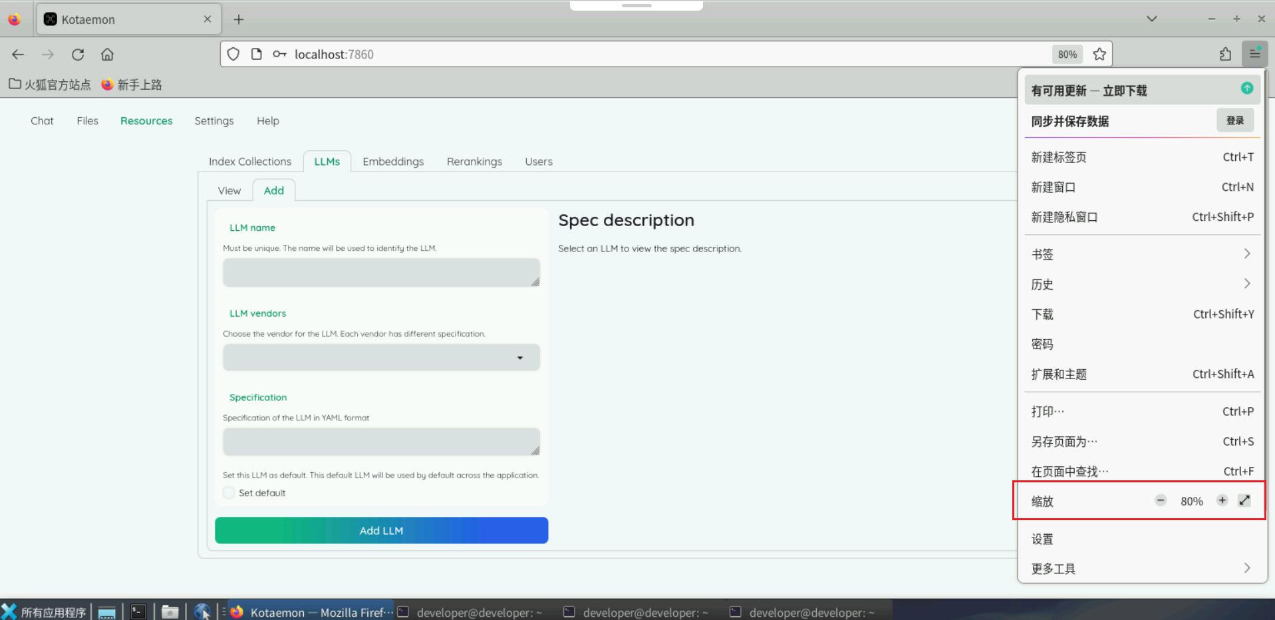Click the 火狐官方站点 bookmark folder
The width and height of the screenshot is (1275, 620).
click(50, 84)
